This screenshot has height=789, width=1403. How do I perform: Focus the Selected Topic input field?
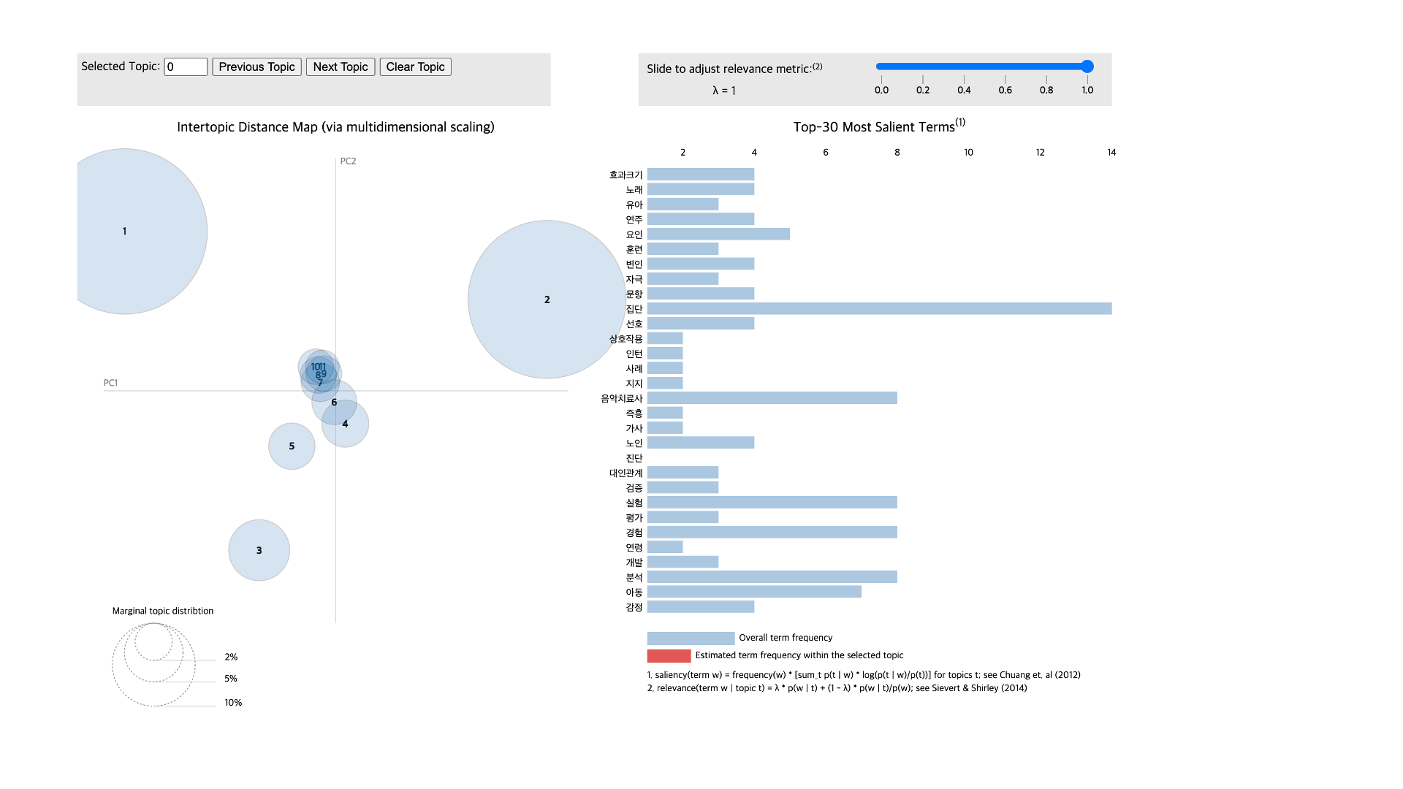pos(186,66)
